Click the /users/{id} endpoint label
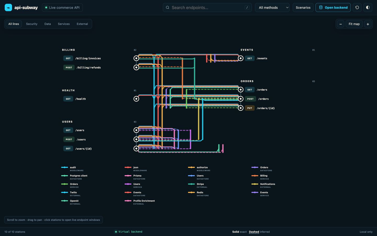Image resolution: width=377 pixels, height=236 pixels. pos(84,149)
